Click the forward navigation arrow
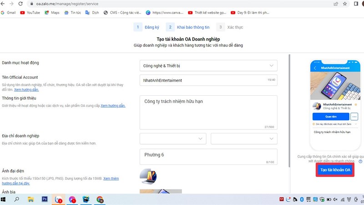364x205 pixels. 11,4
